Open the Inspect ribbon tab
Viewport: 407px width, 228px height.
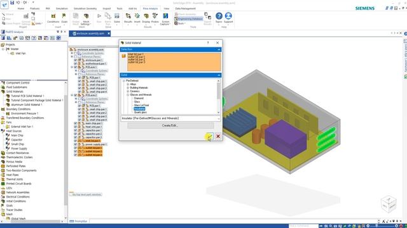[107, 8]
